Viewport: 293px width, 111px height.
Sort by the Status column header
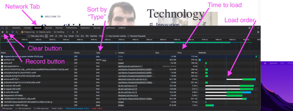84,53
